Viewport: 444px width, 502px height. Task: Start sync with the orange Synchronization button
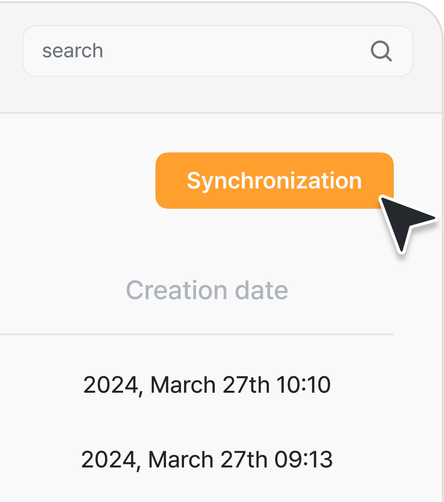coord(274,180)
